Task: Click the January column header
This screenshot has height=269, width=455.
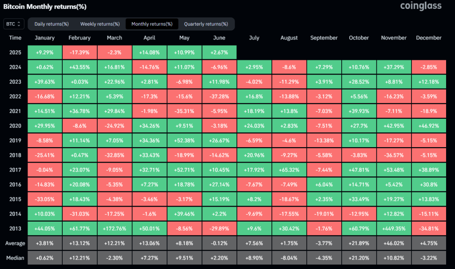Action: [44, 38]
